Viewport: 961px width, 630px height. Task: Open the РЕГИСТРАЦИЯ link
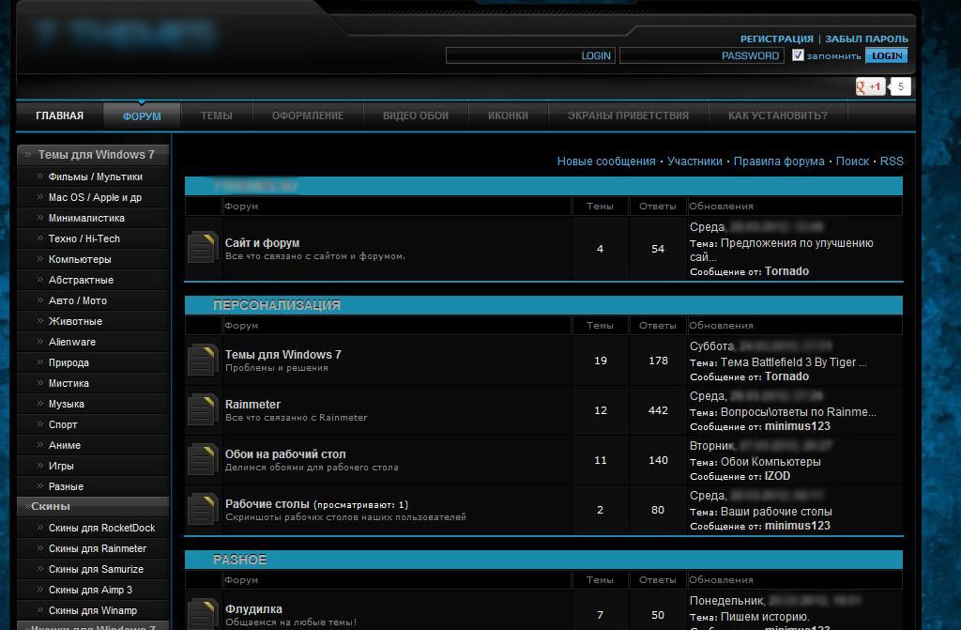coord(776,38)
